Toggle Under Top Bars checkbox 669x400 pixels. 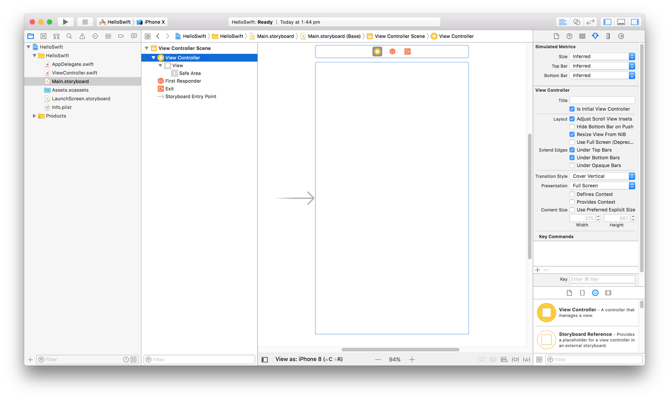572,150
